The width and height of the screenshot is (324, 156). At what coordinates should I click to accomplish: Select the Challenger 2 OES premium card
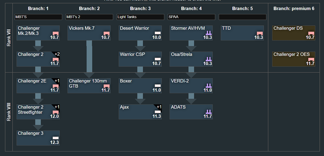coord(294,59)
